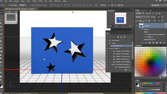Select Internal Constraint 2 item
This screenshot has width=167, height=94.
click(124, 67)
